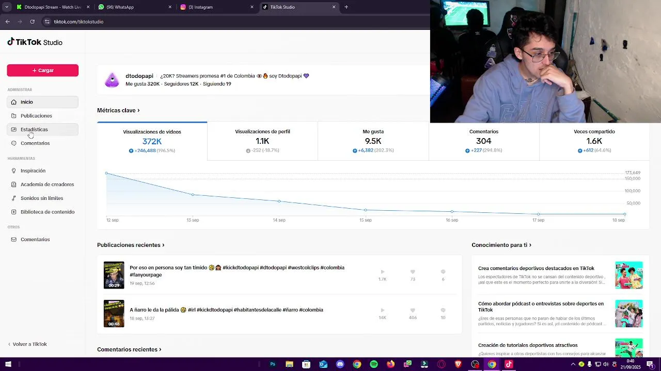Close the WhatsApp browser tab
661x371 pixels.
170,7
